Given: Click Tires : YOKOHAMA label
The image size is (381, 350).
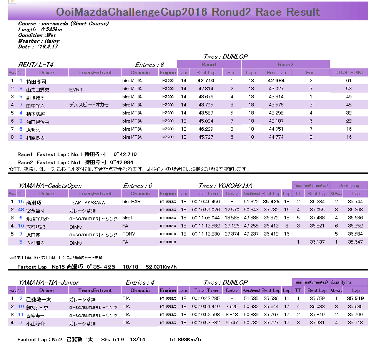Looking at the screenshot, I should coord(225,186).
